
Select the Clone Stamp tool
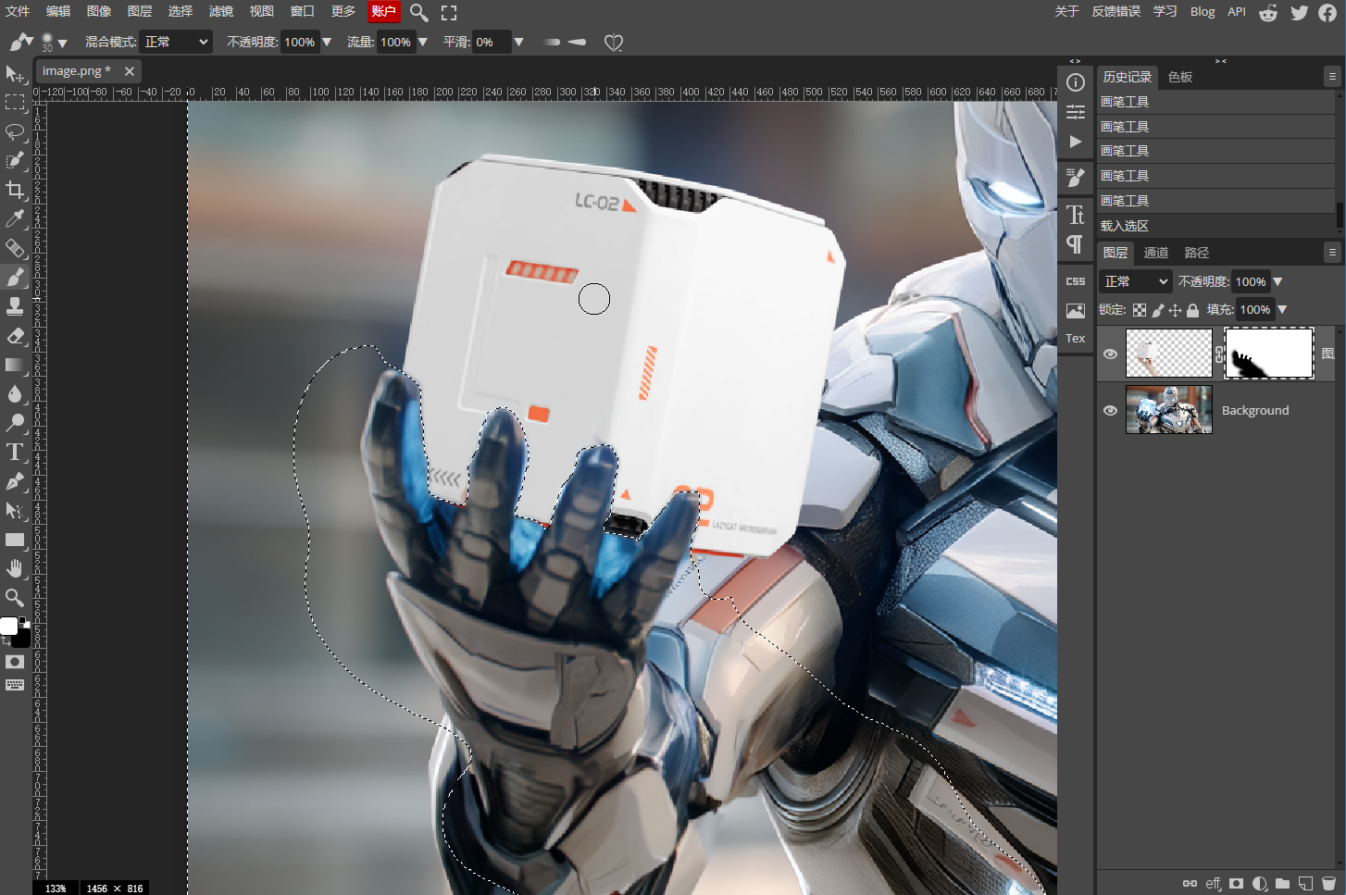pyautogui.click(x=15, y=306)
